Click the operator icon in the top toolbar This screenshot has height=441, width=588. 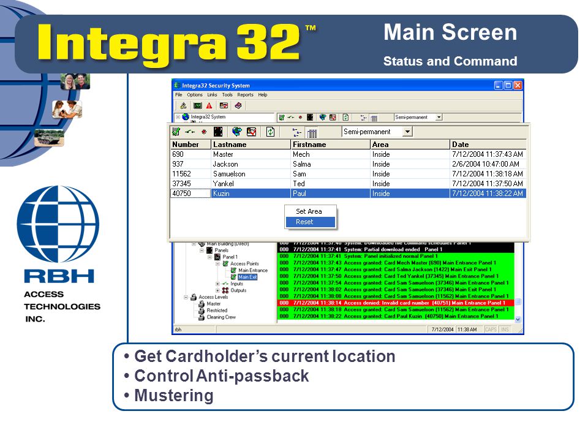[x=183, y=106]
